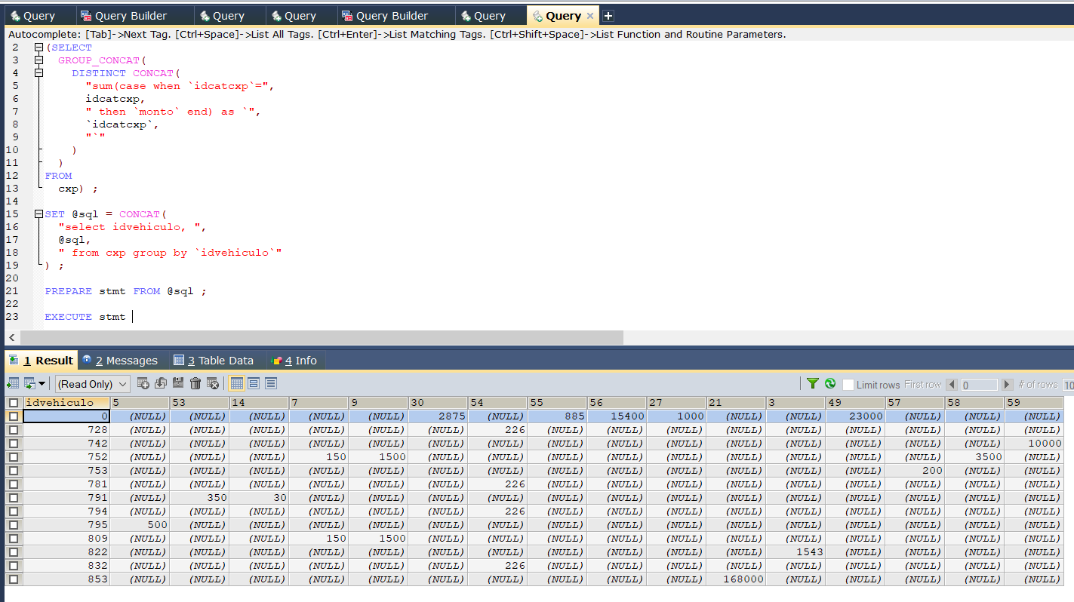Check the row checkbox for idvehiculo 728
The height and width of the screenshot is (602, 1074).
tap(14, 430)
